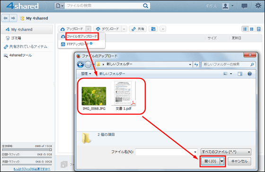This screenshot has width=265, height=172.
Task: Open the chat messages icon
Action: click(244, 6)
